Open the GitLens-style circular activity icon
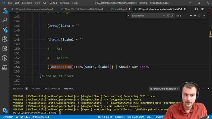Screen dimensions: 212x119 [5, 58]
